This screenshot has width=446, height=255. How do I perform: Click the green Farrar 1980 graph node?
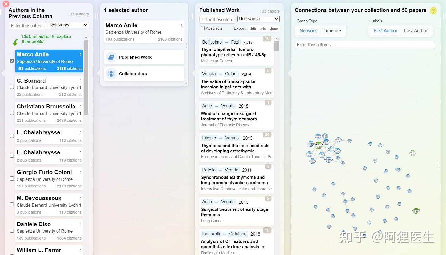point(412,153)
